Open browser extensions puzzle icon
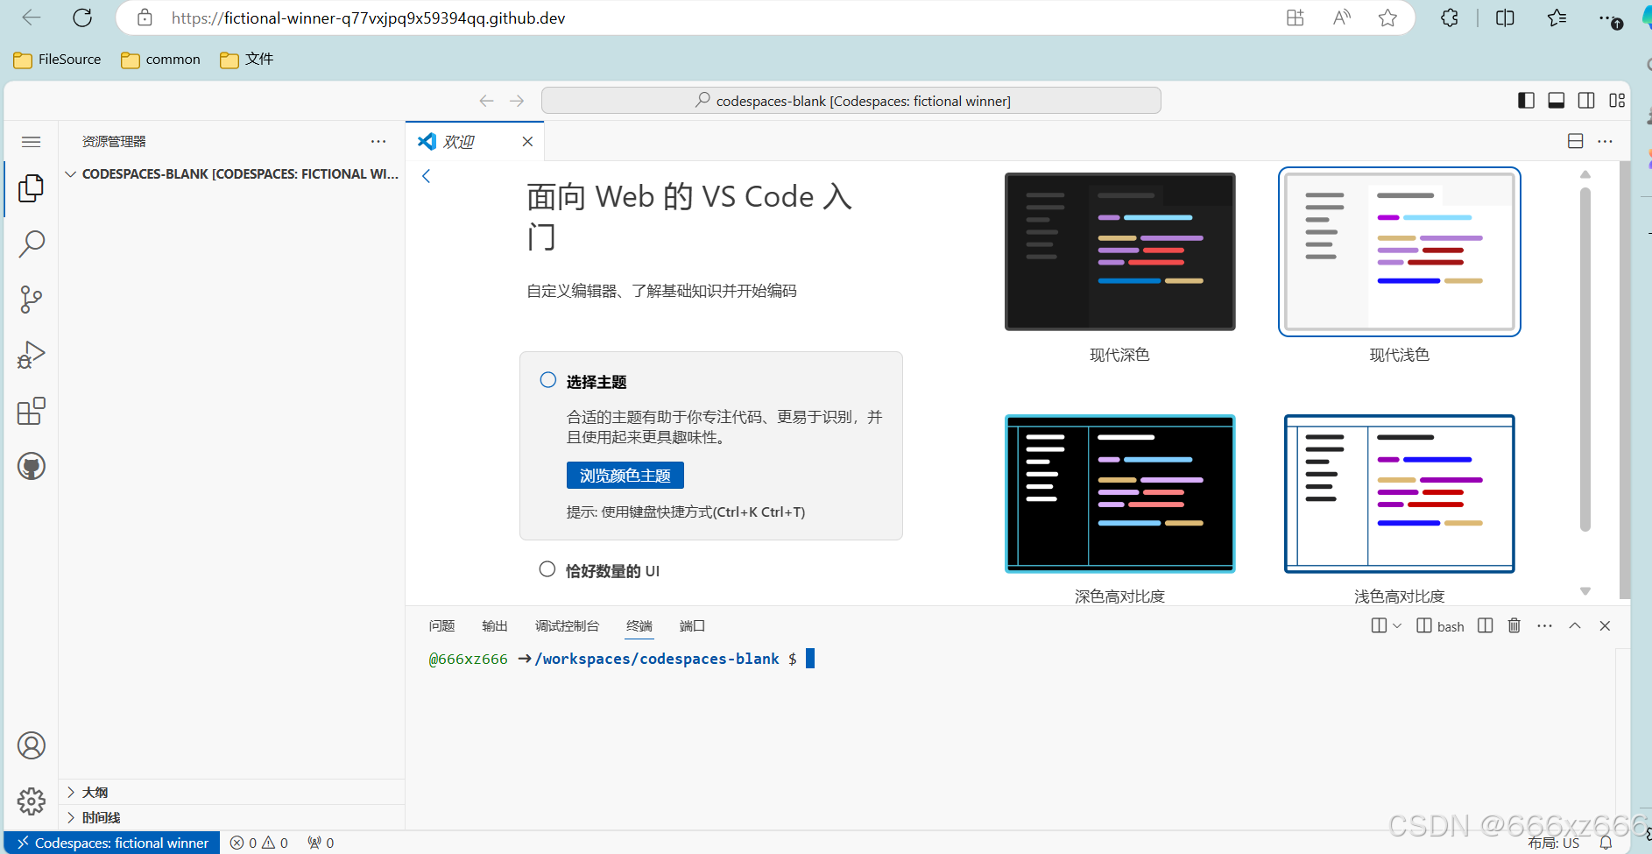Screen dimensions: 1652x854 click(1450, 18)
